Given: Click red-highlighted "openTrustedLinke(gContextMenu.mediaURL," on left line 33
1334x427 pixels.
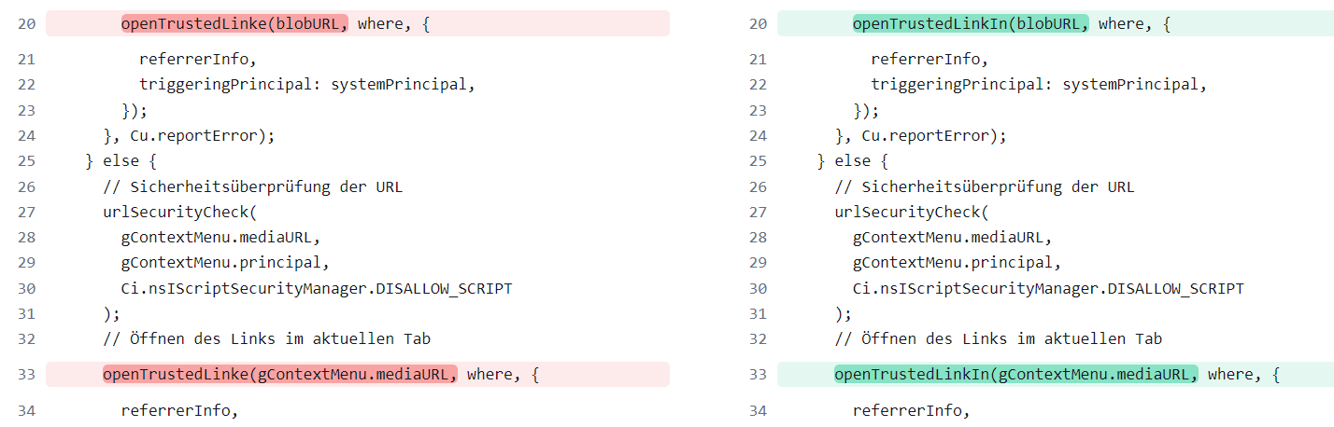Looking at the screenshot, I should point(279,375).
